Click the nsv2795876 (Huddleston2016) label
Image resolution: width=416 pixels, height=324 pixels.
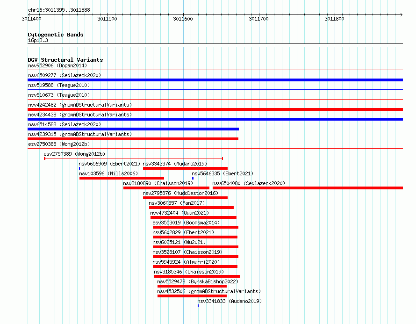180,193
